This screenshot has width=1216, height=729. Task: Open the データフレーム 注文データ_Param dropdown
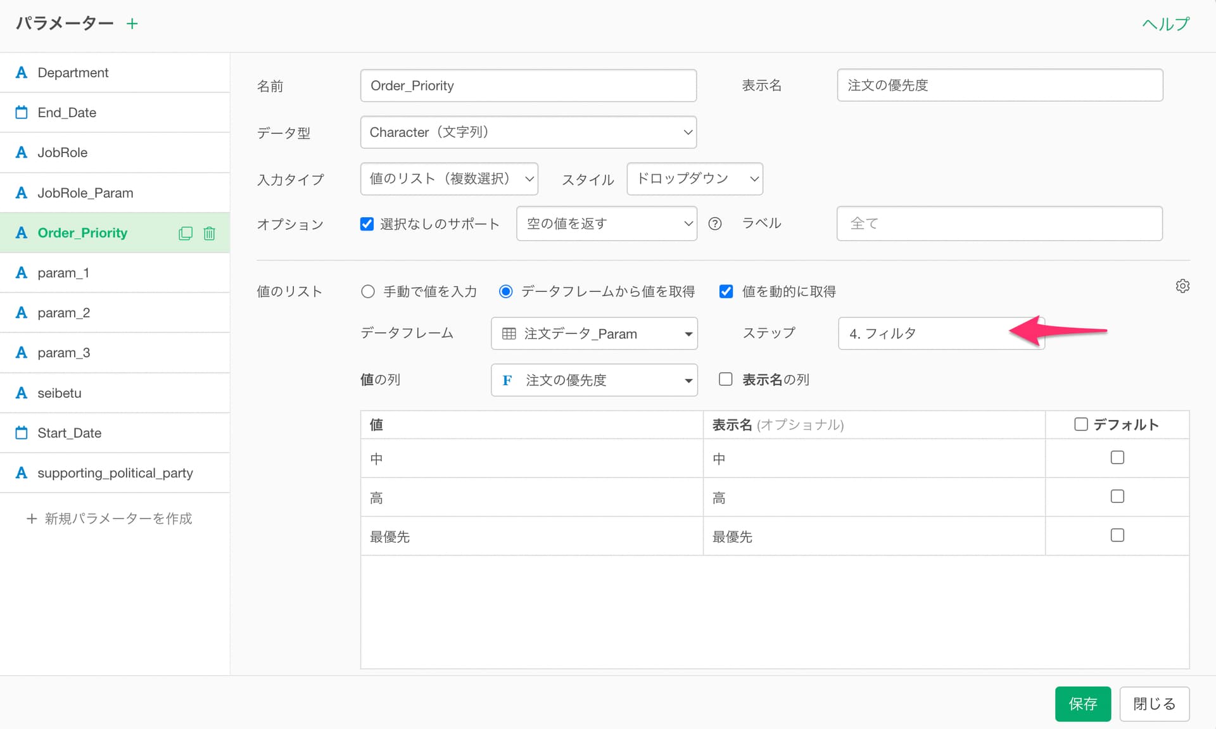[x=594, y=334]
